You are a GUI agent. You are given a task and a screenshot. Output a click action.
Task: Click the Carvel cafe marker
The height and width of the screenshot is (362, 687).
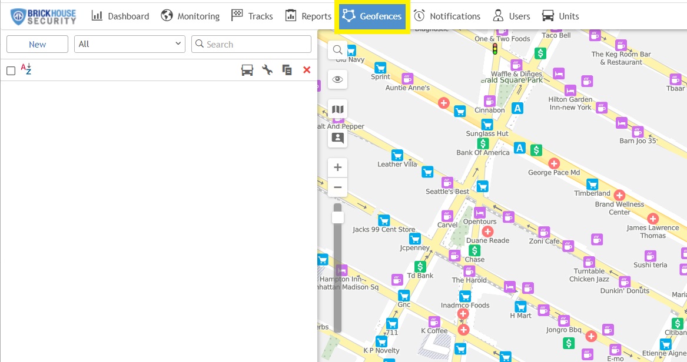447,216
